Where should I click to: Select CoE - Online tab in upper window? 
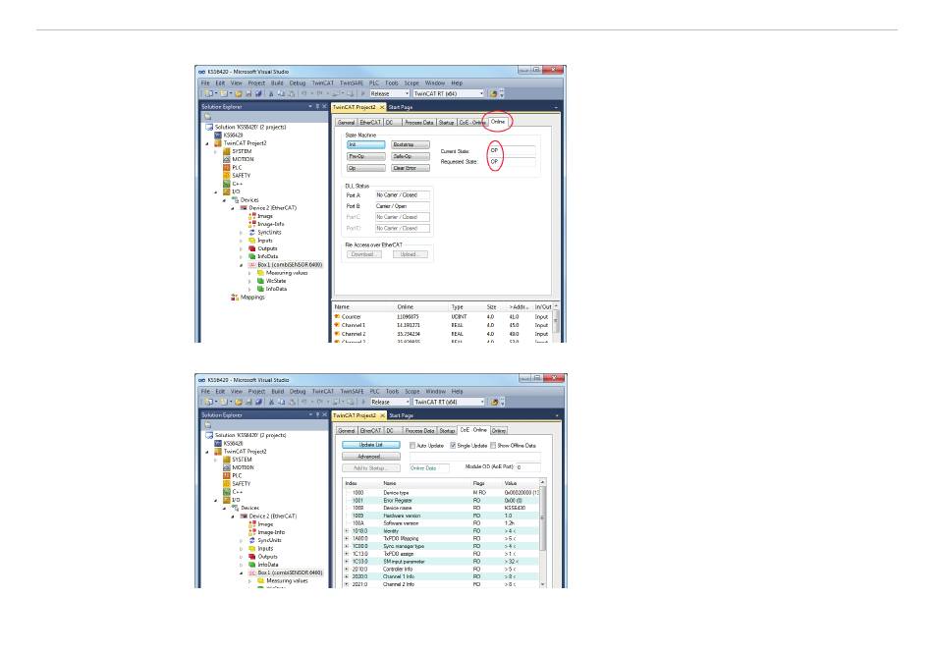(471, 123)
